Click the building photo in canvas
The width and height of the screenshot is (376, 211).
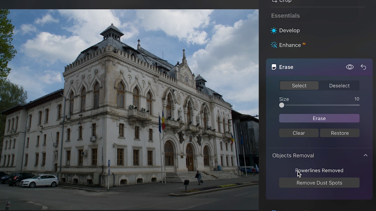point(129,109)
